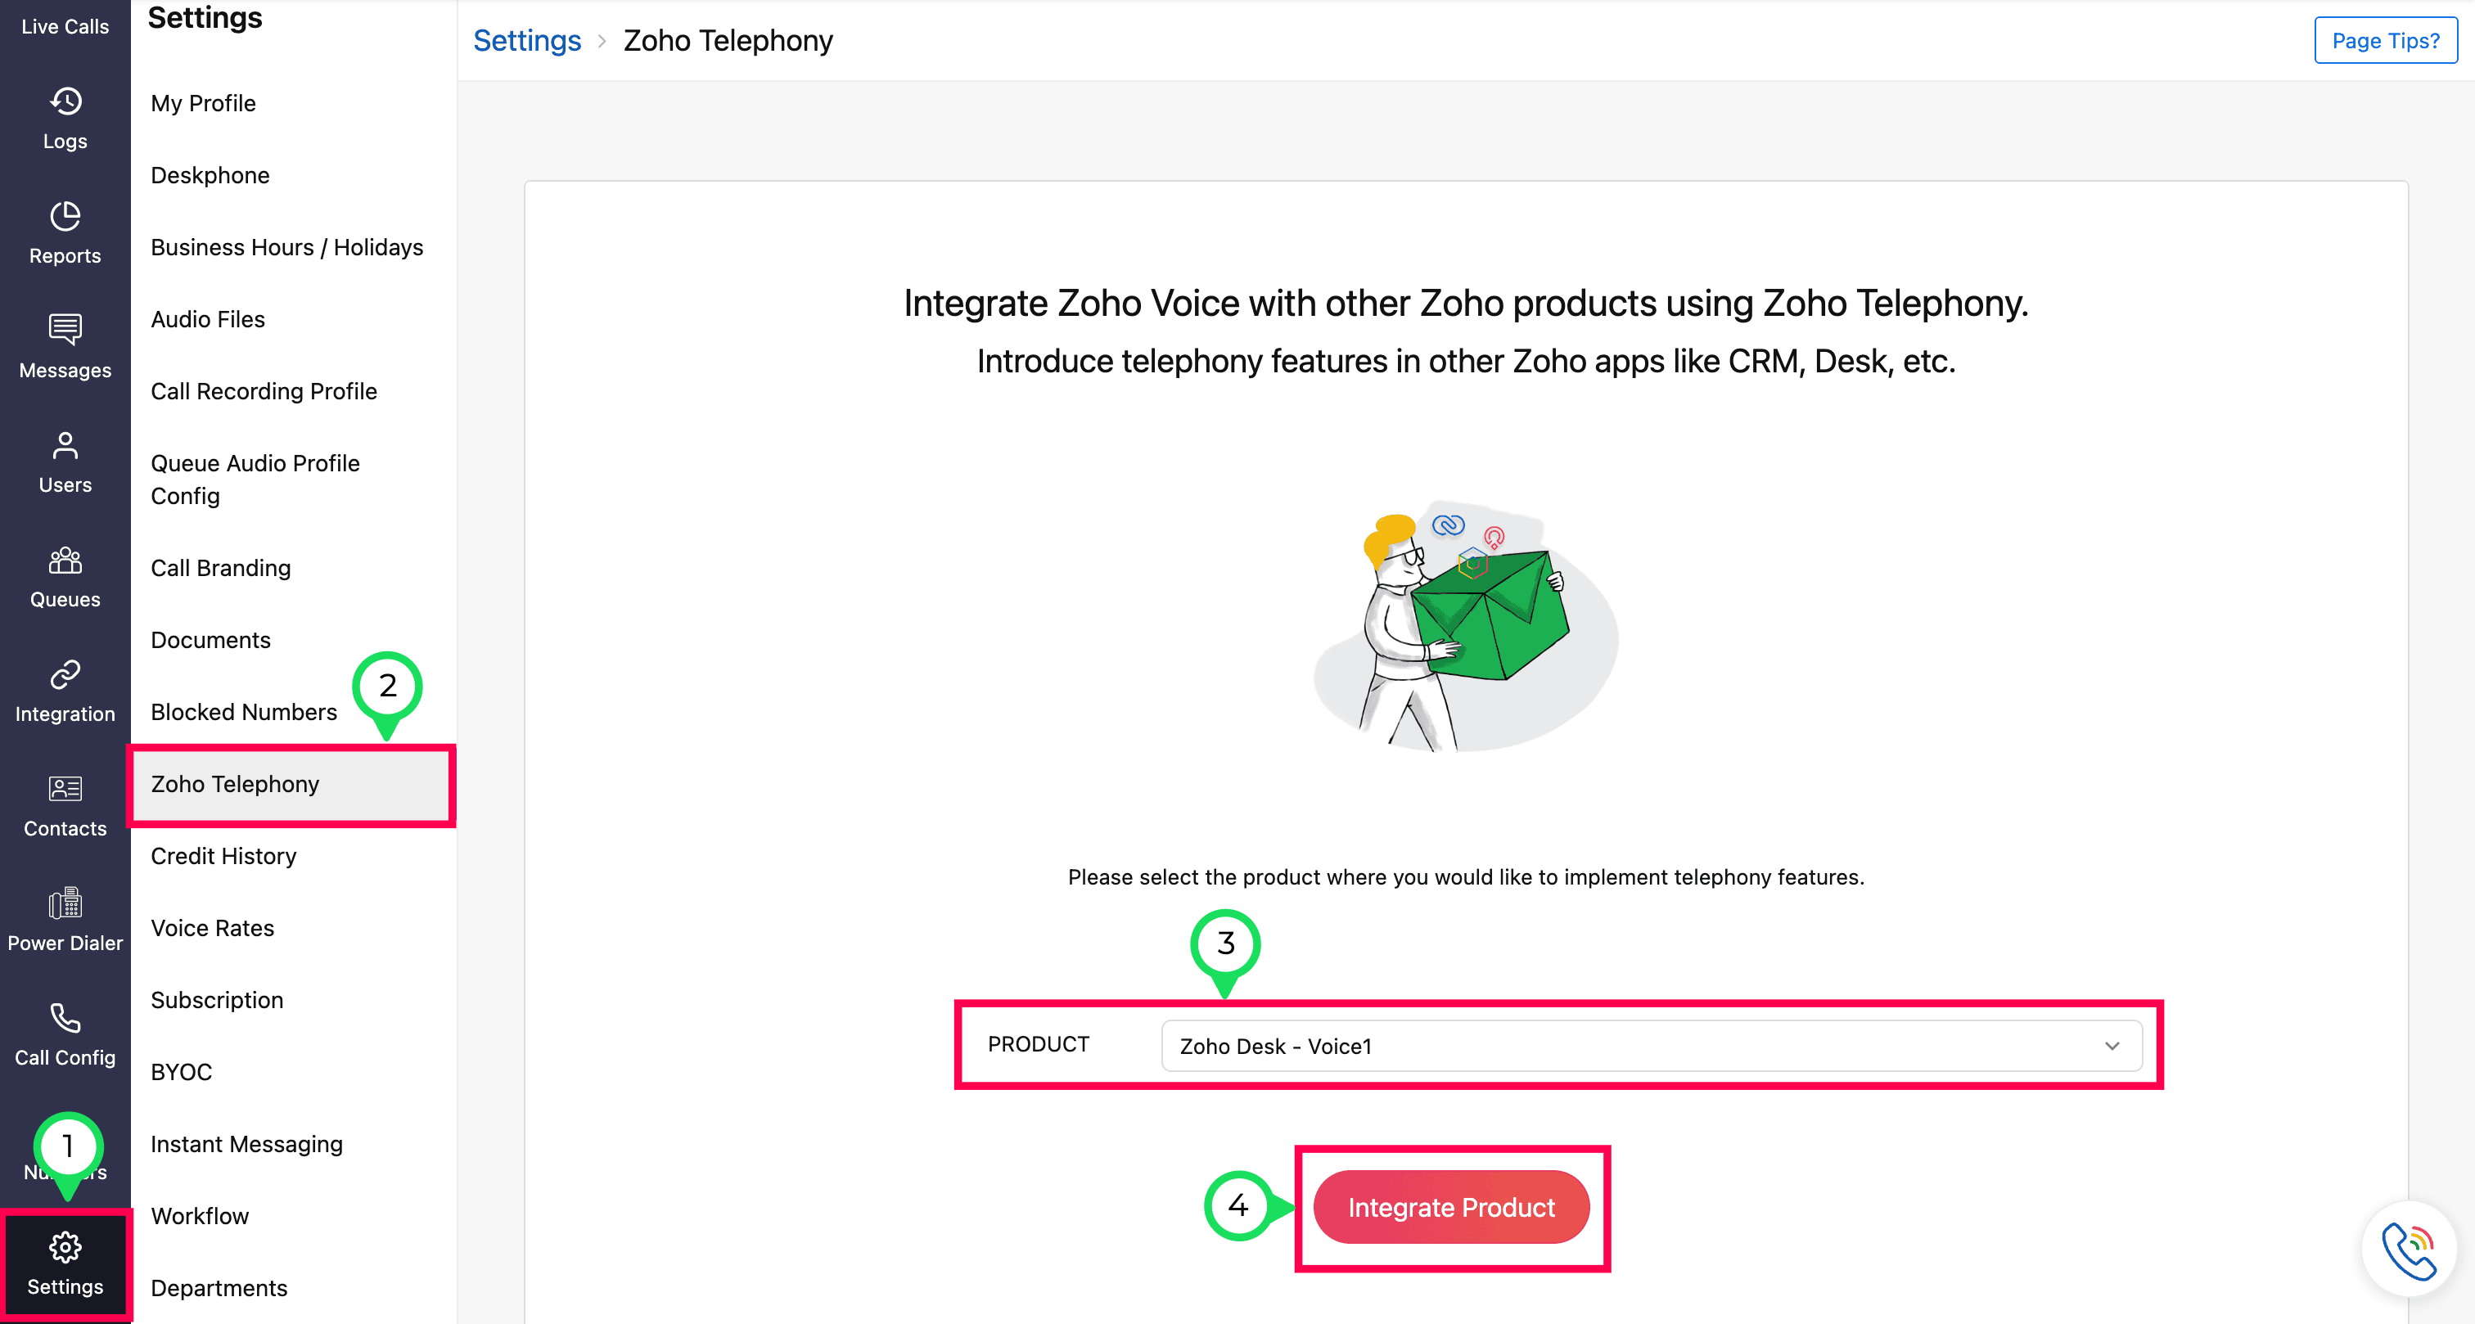Image resolution: width=2475 pixels, height=1324 pixels.
Task: Click the Settings gear icon
Action: pyautogui.click(x=65, y=1247)
